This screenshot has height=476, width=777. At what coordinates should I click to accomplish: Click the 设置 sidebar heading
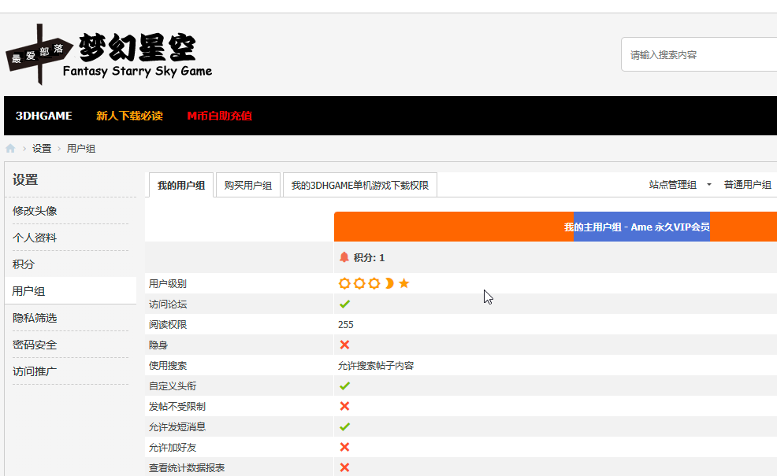25,179
